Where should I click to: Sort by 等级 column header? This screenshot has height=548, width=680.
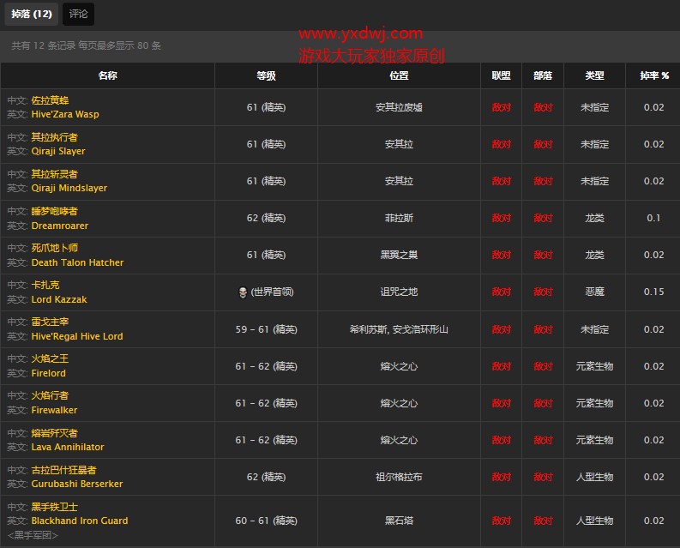(266, 75)
